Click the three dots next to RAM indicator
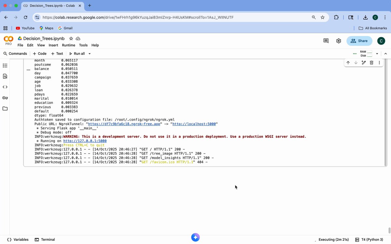 pos(355,54)
